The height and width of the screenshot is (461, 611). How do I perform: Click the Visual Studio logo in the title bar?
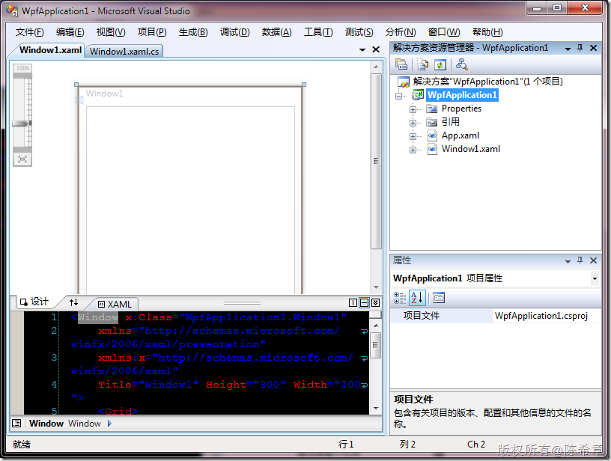coord(12,11)
